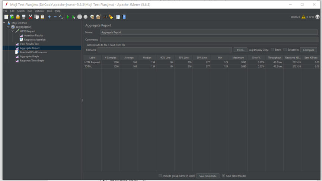Collapse the 响应时间测试 thread group
Screen dimensions: 322x181
click(x=9, y=27)
